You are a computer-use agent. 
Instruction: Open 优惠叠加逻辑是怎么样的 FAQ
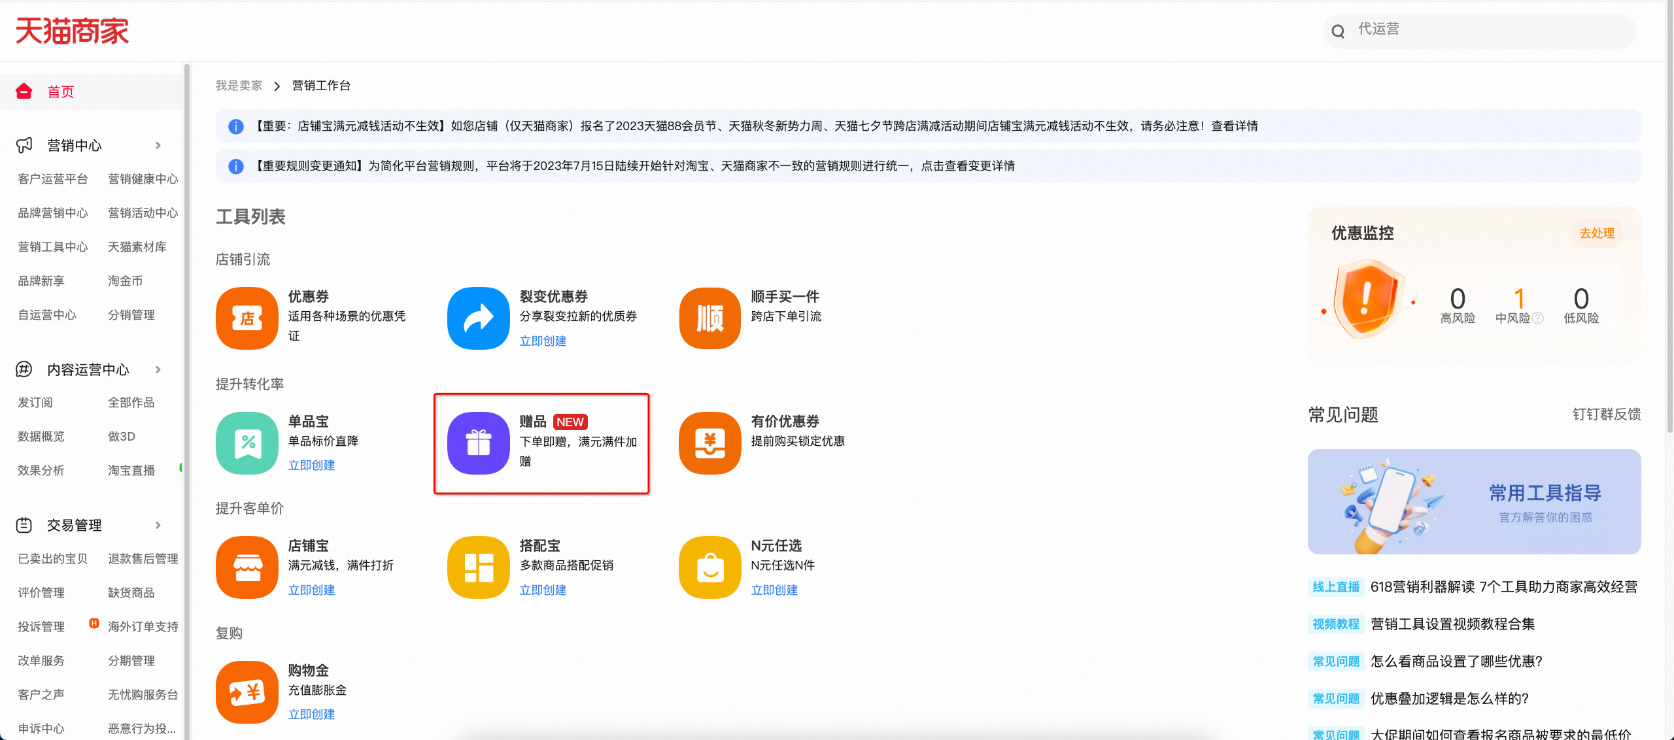point(1450,699)
